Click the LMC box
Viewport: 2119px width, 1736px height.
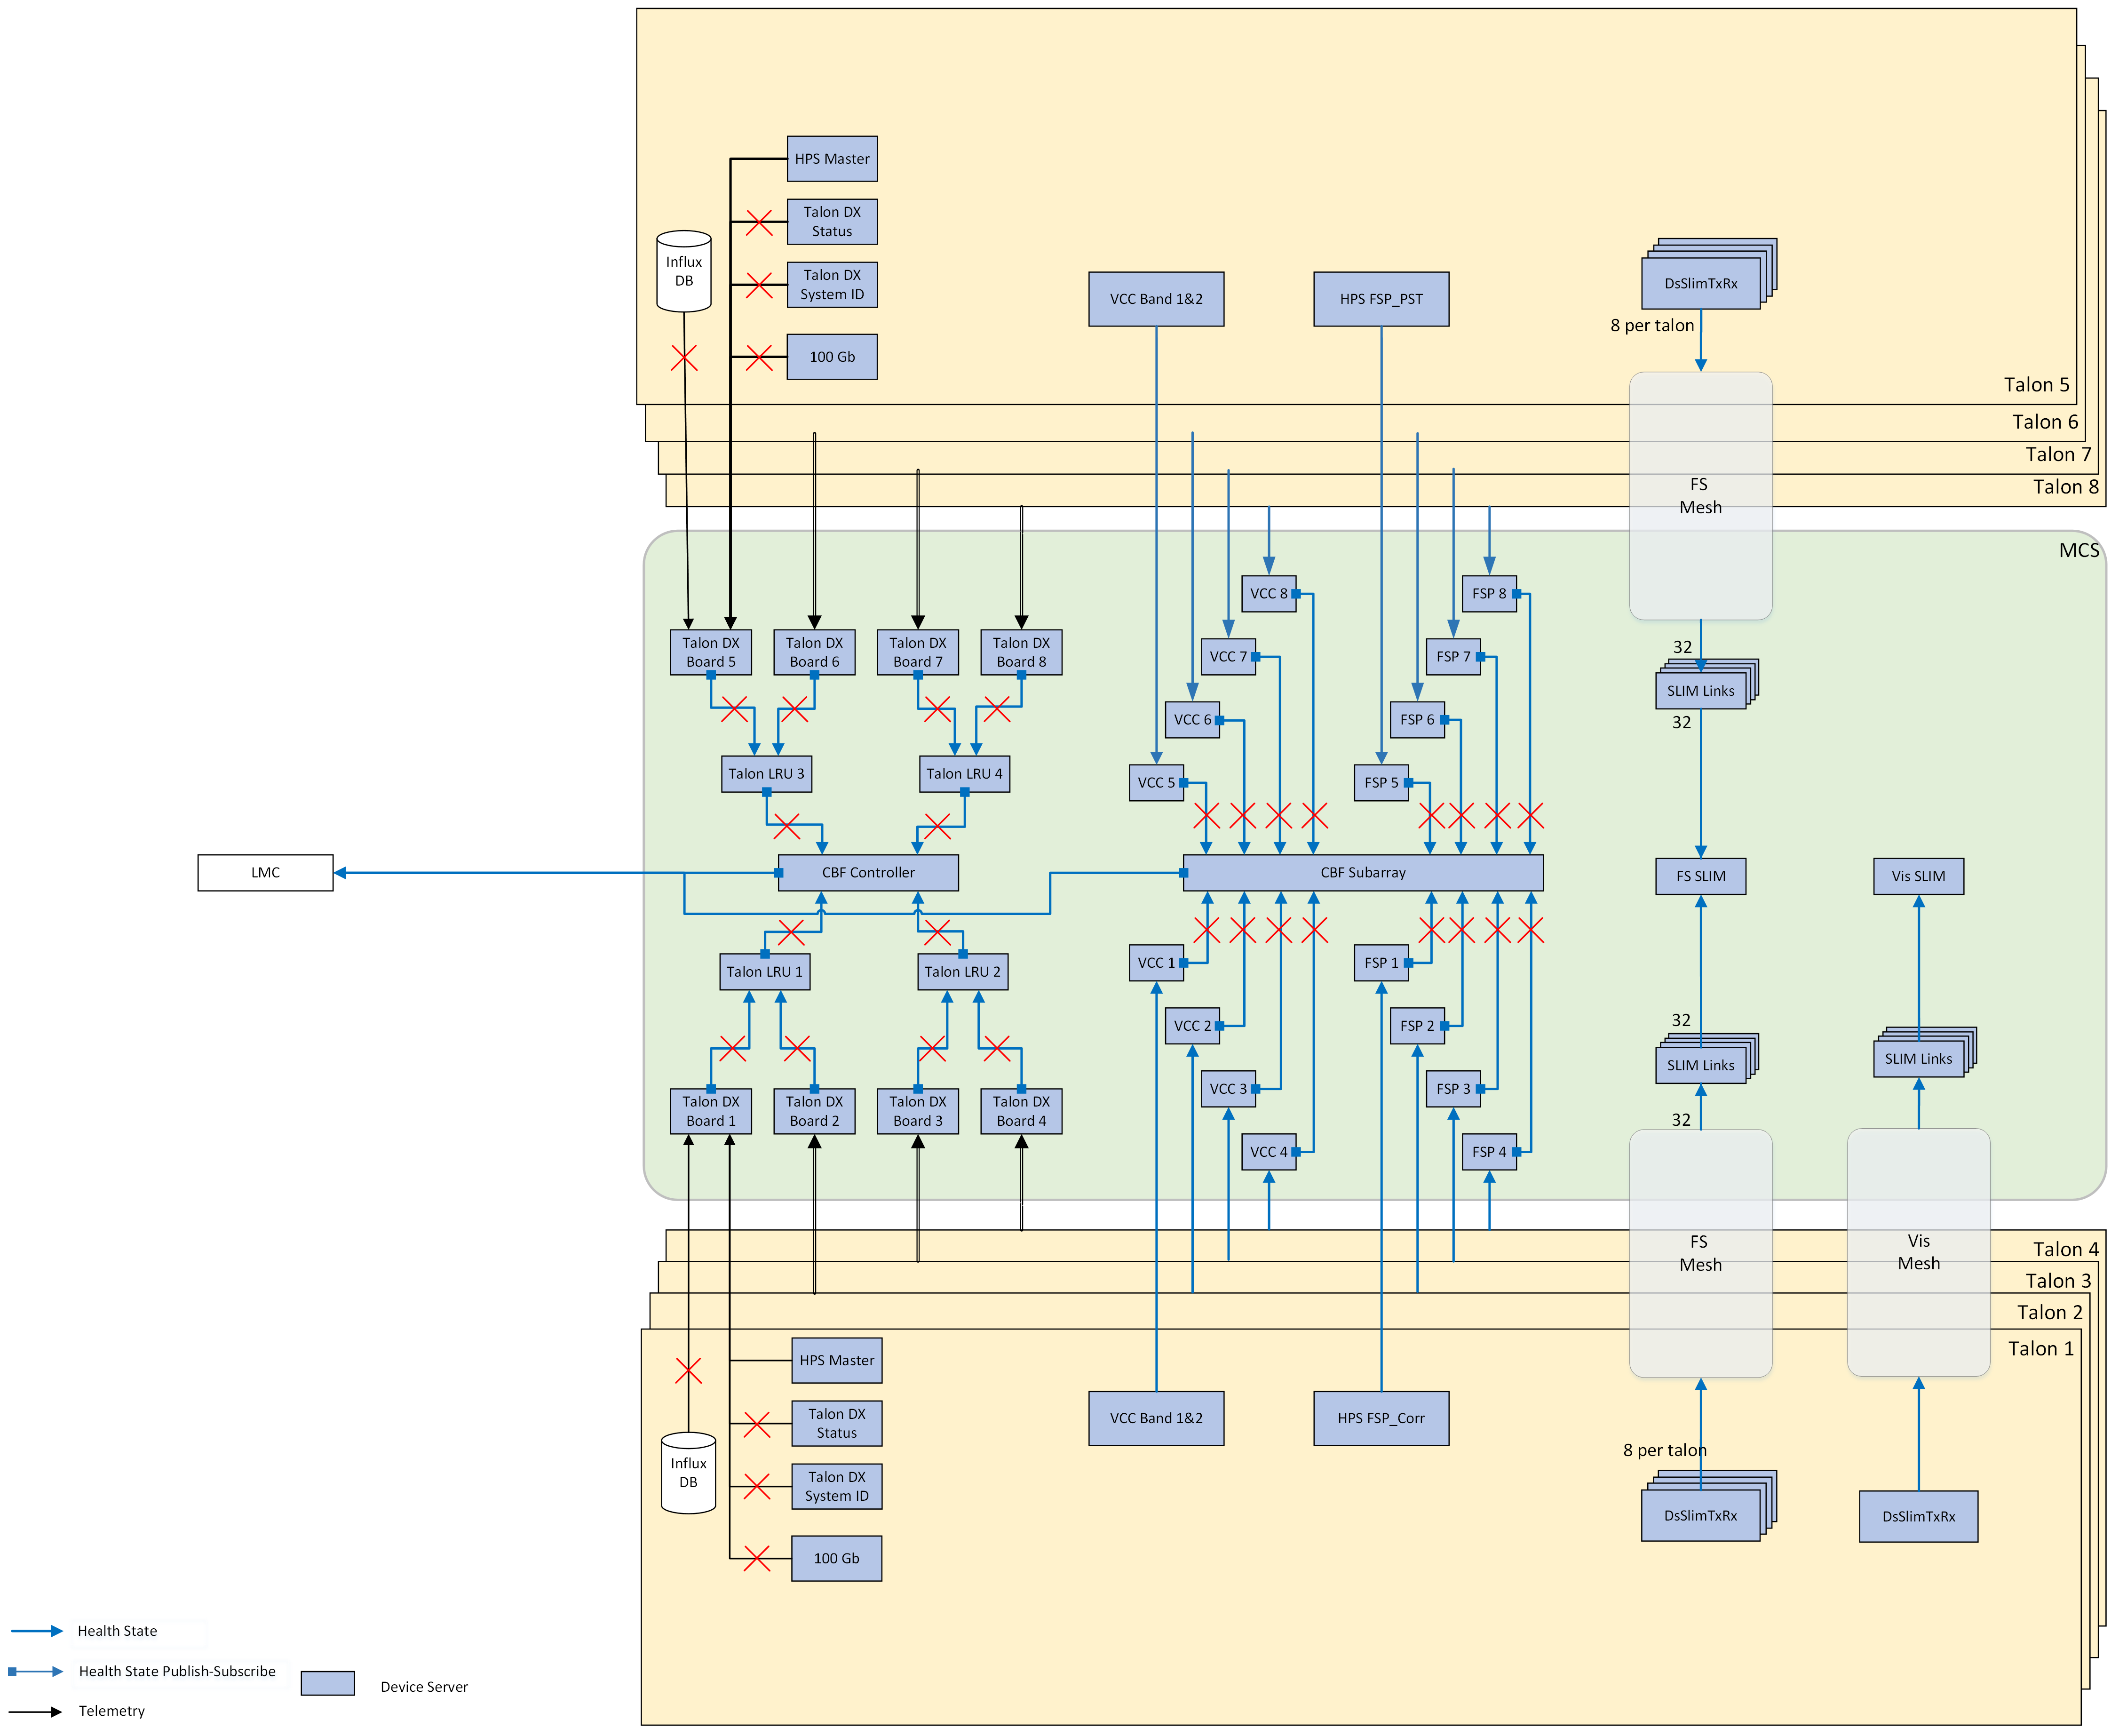[265, 873]
